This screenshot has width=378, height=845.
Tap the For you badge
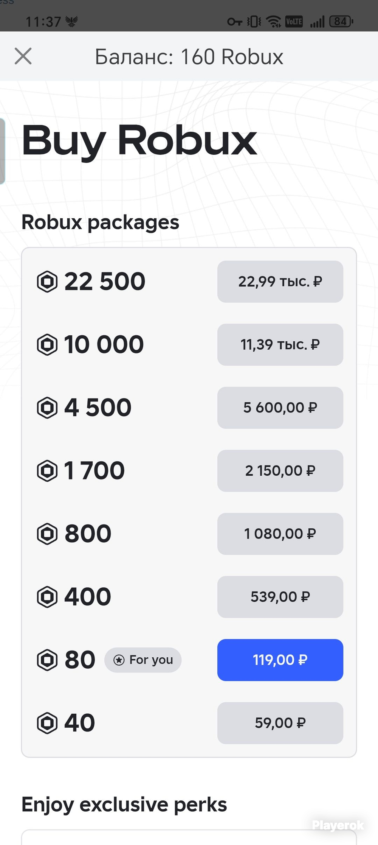point(143,660)
